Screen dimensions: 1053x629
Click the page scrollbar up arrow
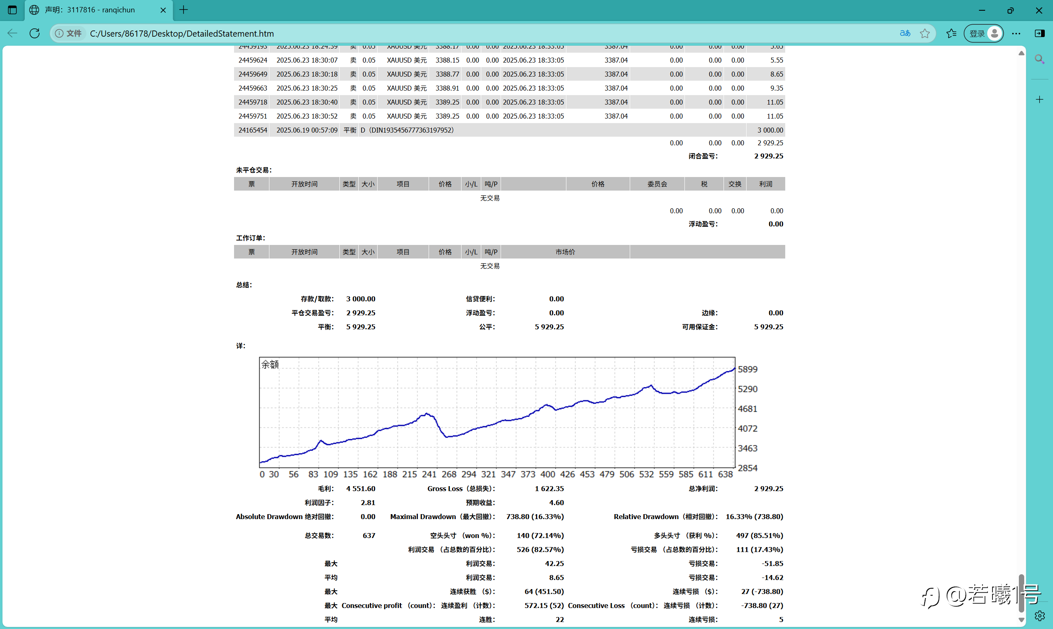click(1021, 53)
